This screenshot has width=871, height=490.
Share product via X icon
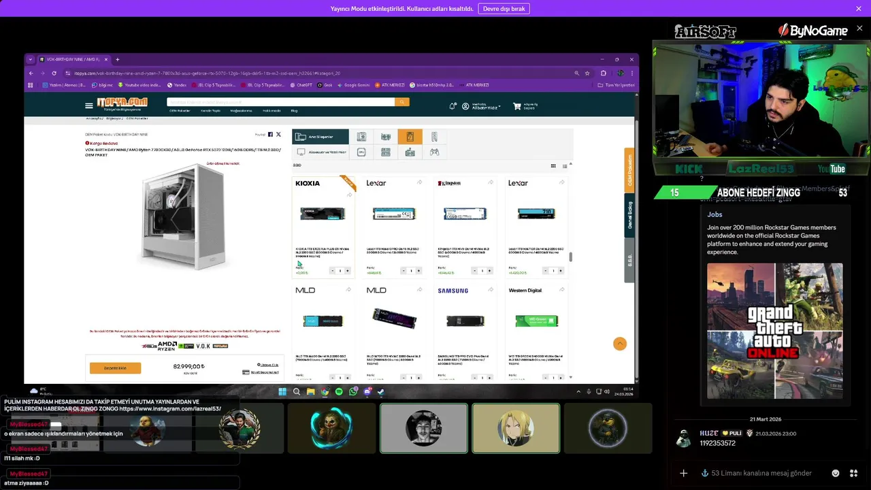(x=278, y=135)
